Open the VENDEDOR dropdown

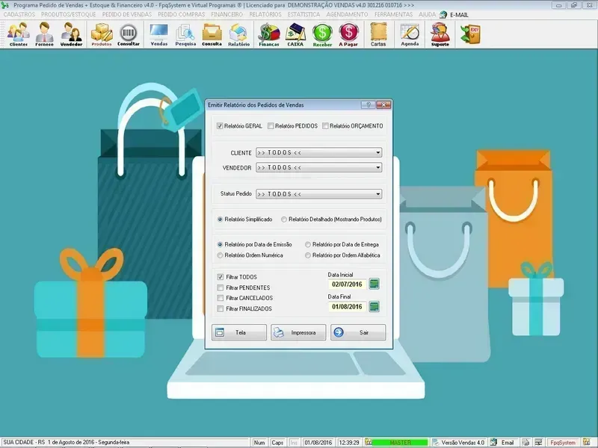[x=378, y=168]
